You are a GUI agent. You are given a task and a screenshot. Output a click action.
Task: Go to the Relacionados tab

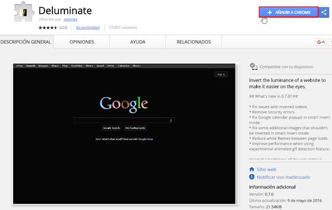[x=193, y=42]
